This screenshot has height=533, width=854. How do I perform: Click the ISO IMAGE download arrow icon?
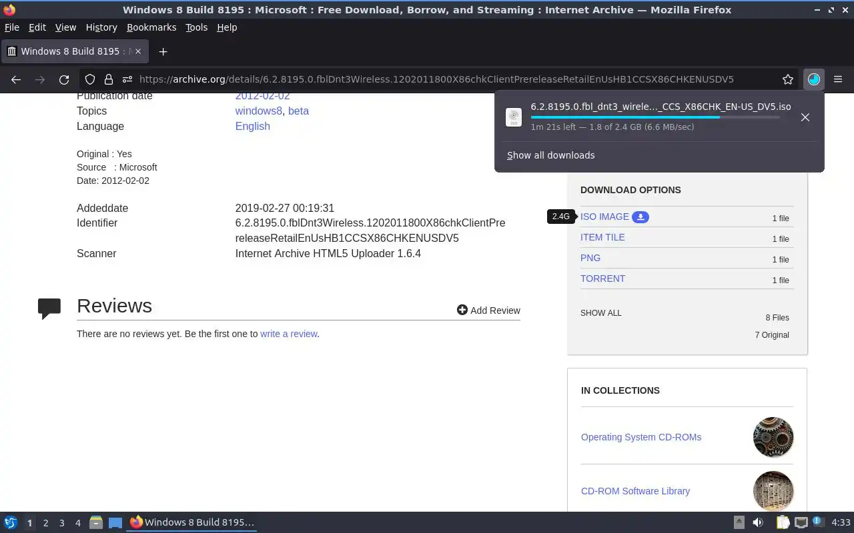click(x=640, y=217)
